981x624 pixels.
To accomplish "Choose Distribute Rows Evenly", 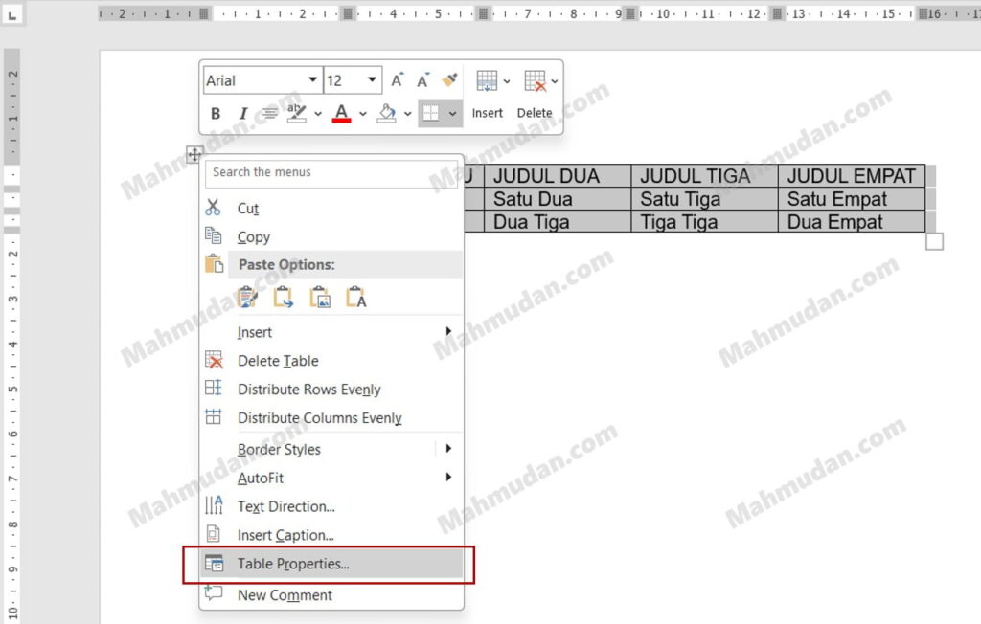I will 308,390.
